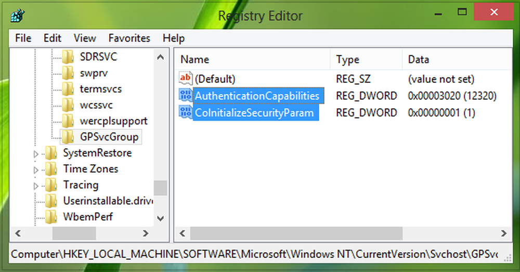Click the Registry Editor app icon in title bar
Viewport: 520px width, 272px height.
tap(18, 16)
